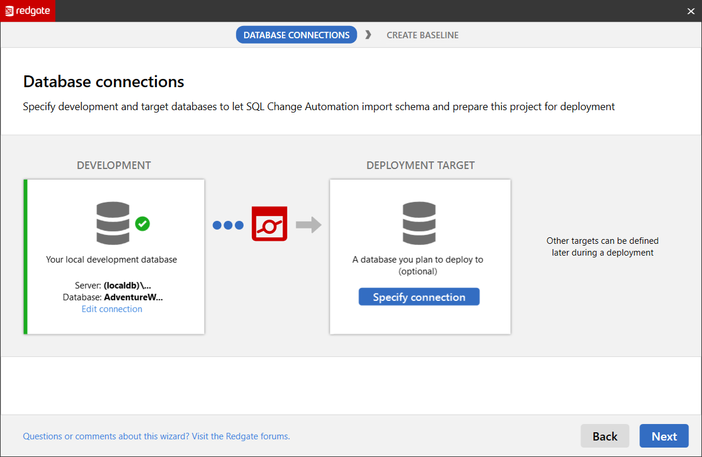Click the gray arrow pointing to target
This screenshot has height=457, width=702.
308,224
